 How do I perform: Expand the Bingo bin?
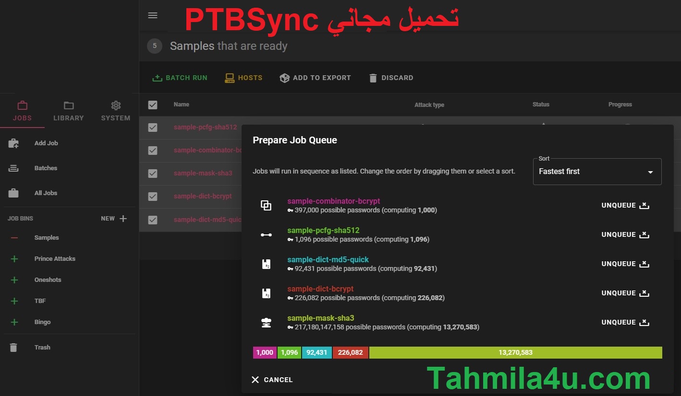tap(14, 322)
